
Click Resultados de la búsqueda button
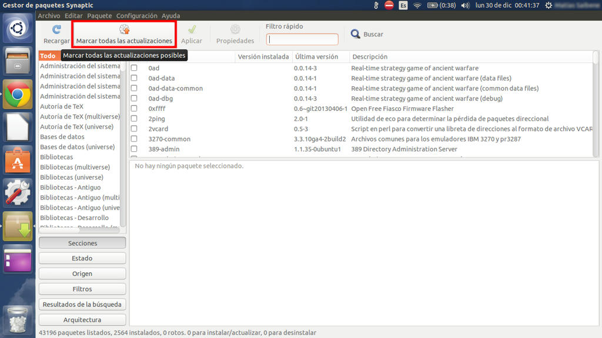(x=82, y=305)
